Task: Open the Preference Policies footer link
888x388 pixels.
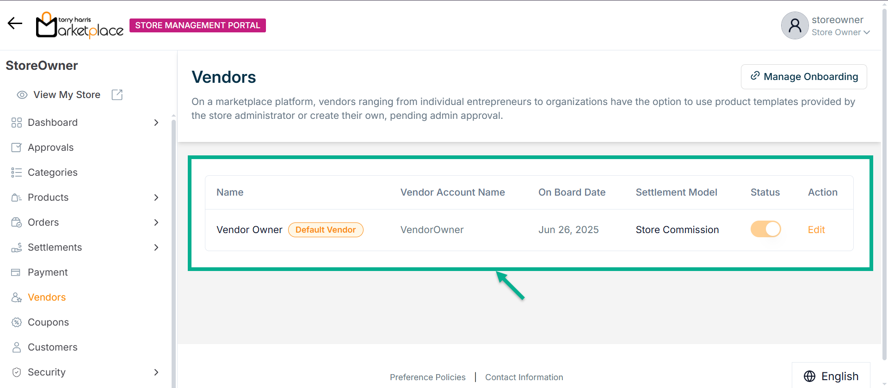Action: coord(427,377)
